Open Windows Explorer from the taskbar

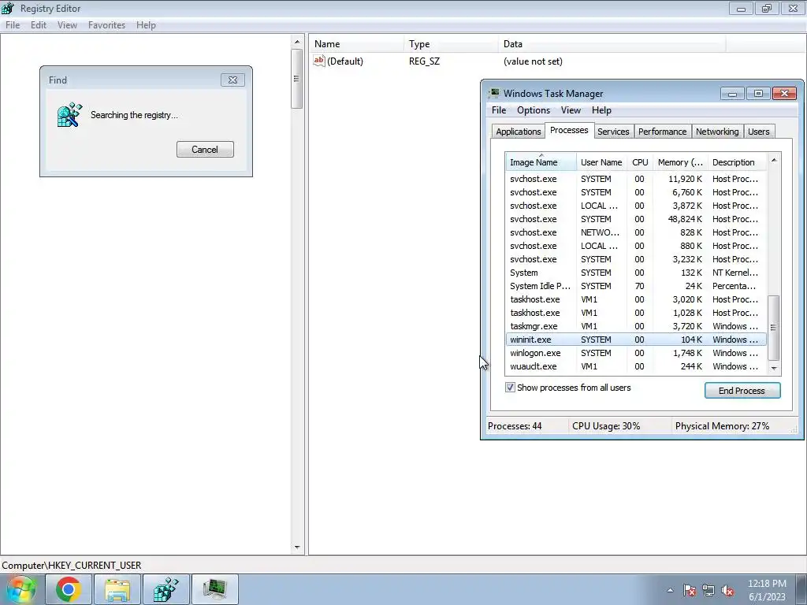click(x=117, y=589)
